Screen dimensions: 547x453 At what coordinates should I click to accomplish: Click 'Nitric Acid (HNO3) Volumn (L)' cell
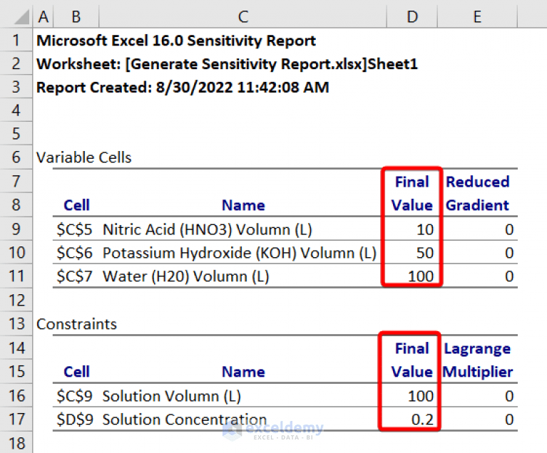click(208, 229)
